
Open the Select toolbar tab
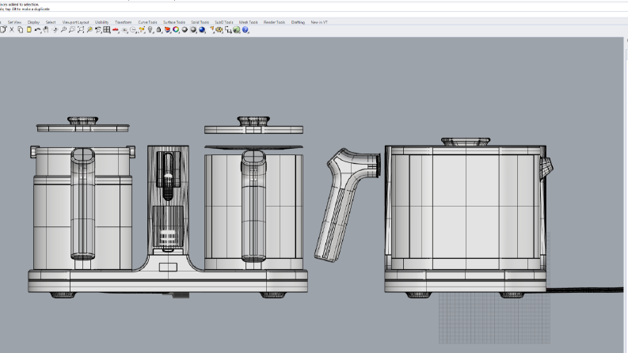tap(51, 22)
